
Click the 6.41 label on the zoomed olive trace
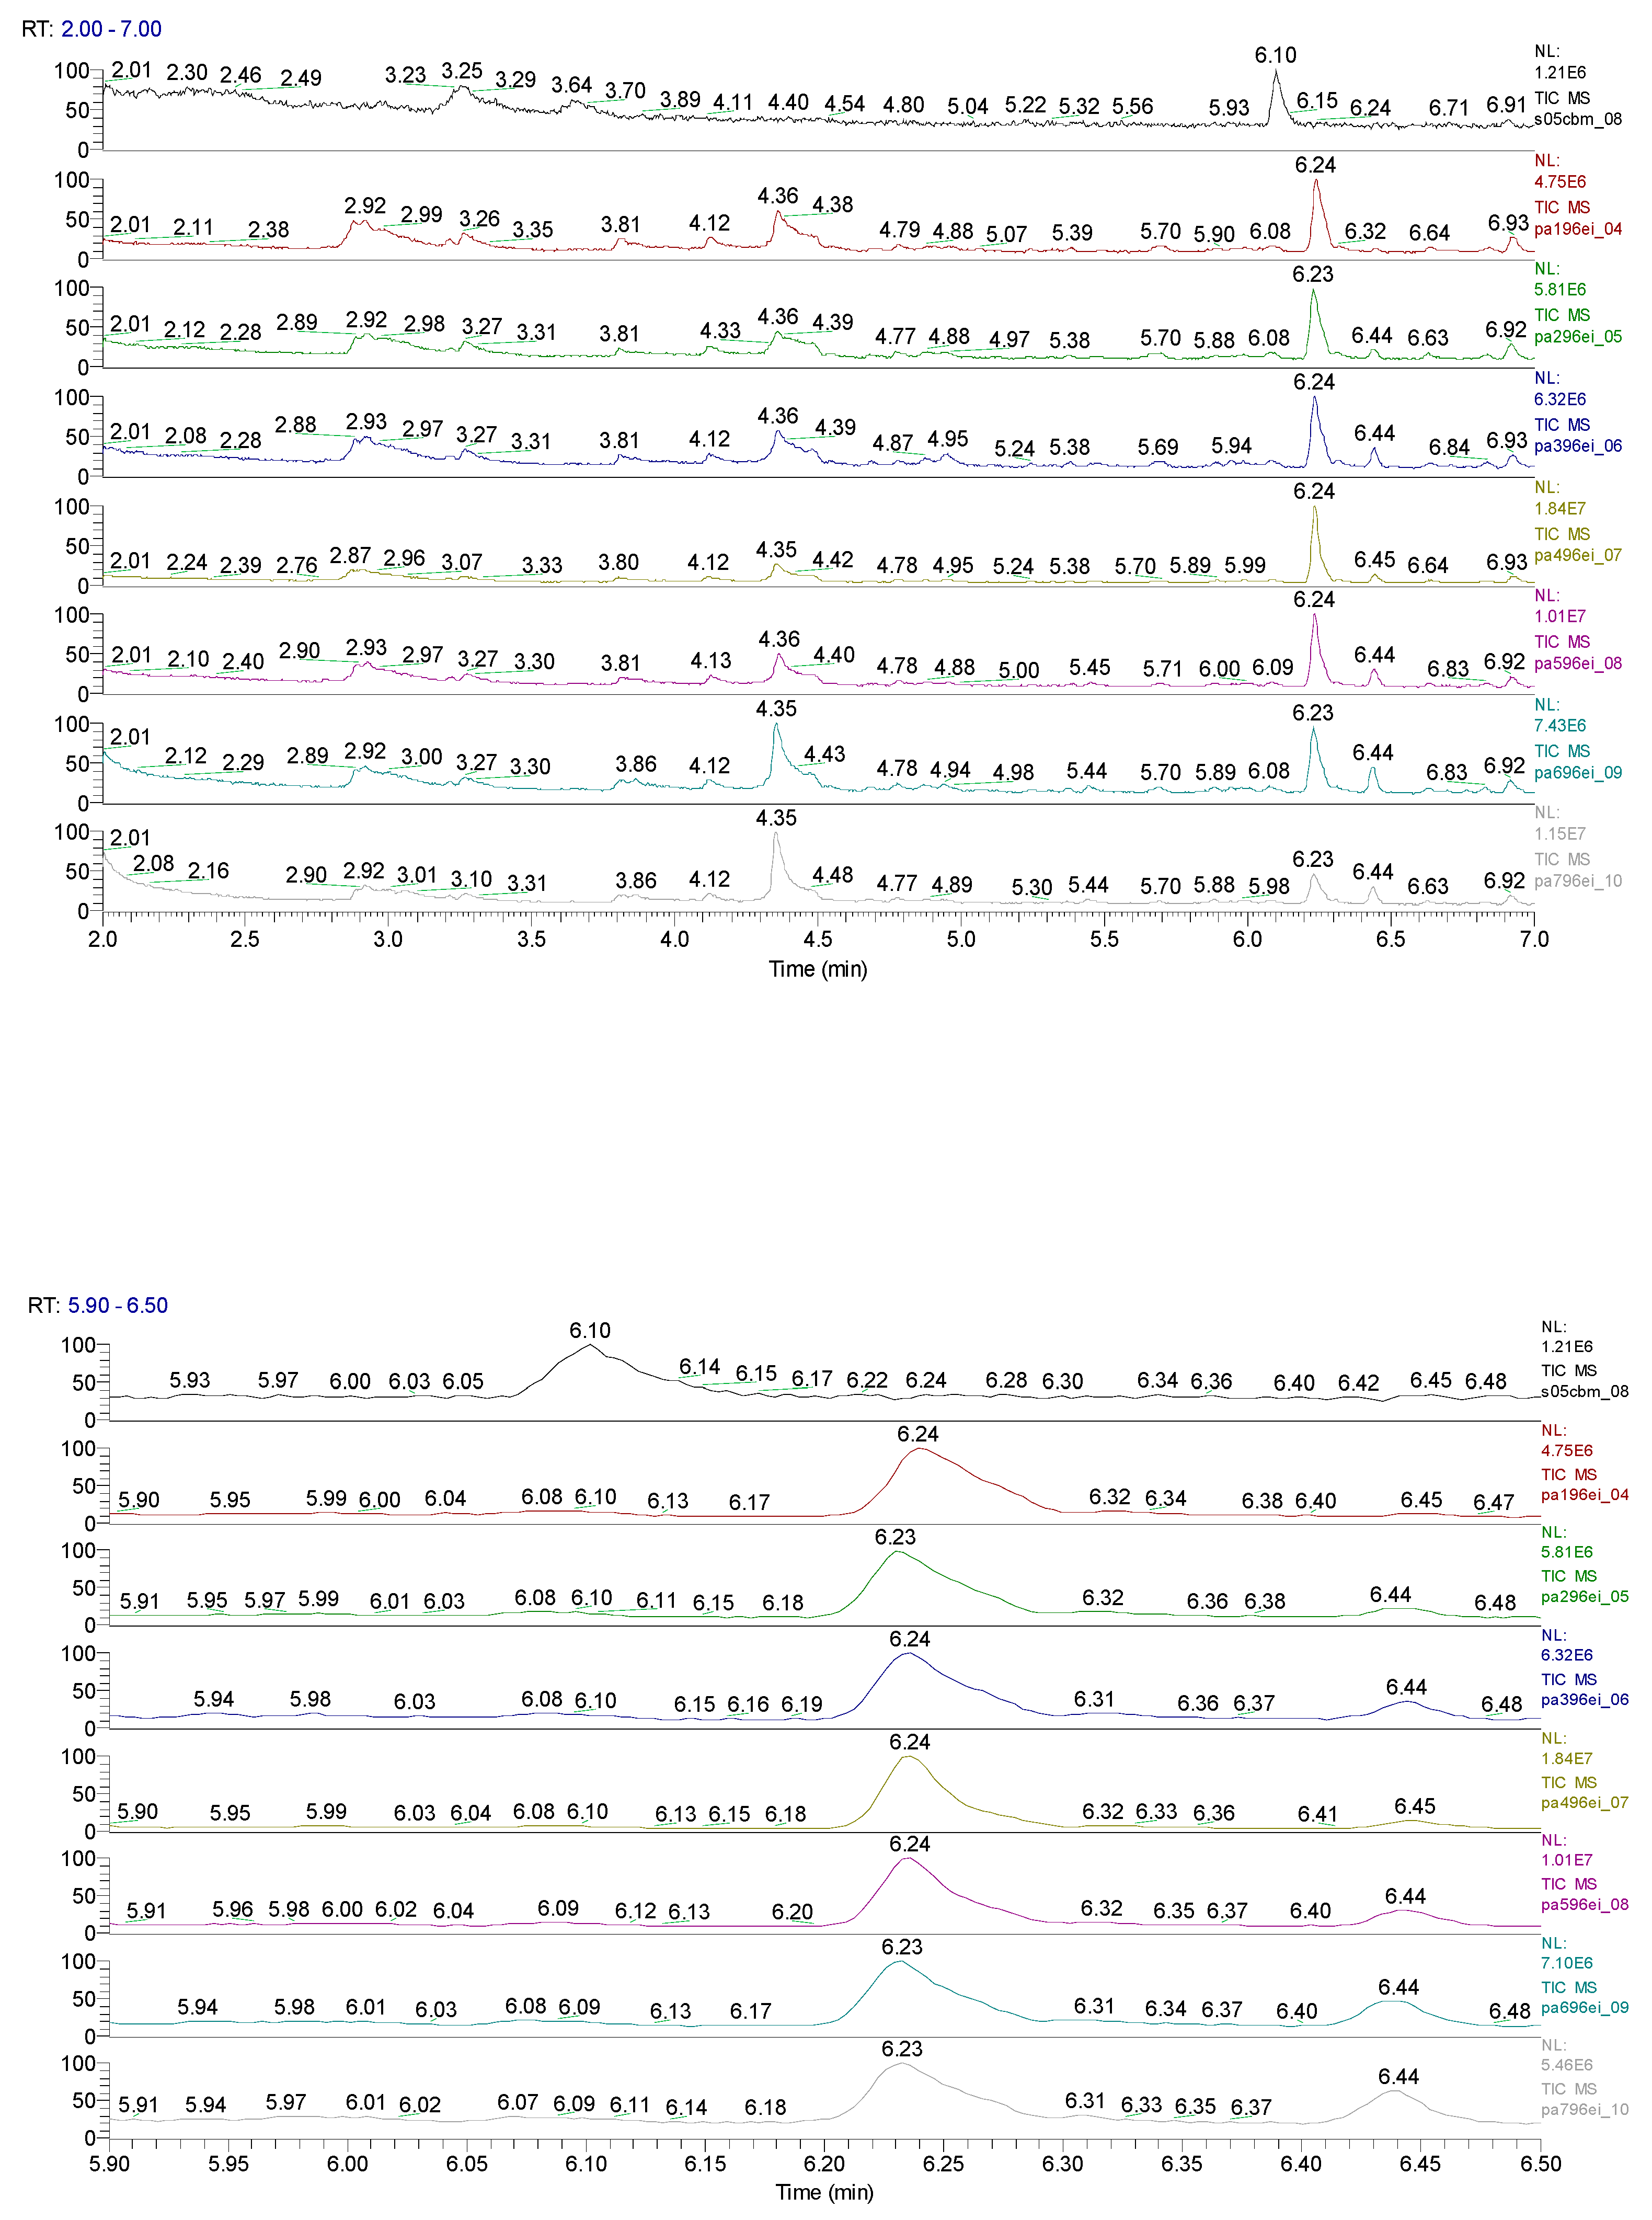[x=1318, y=1814]
